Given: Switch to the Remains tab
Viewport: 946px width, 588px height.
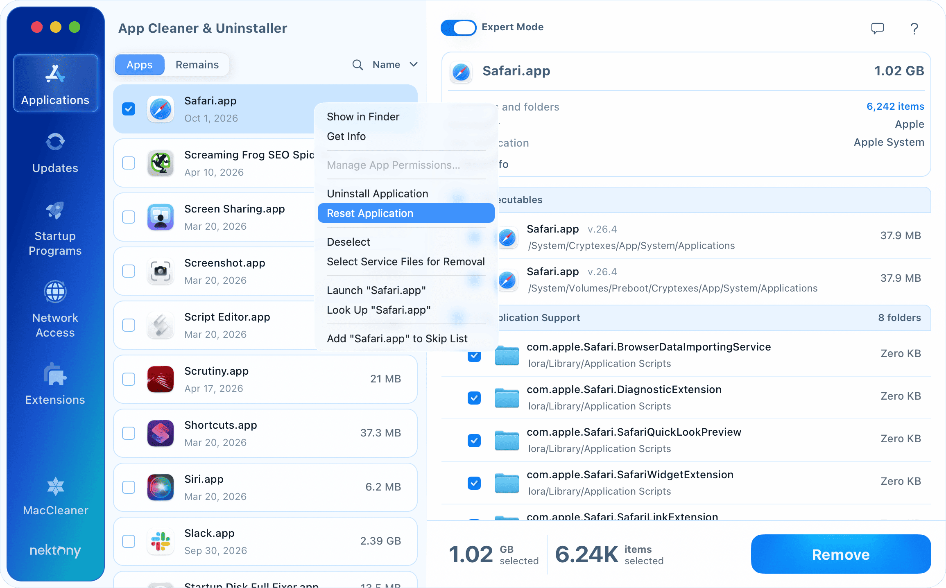Looking at the screenshot, I should 197,65.
